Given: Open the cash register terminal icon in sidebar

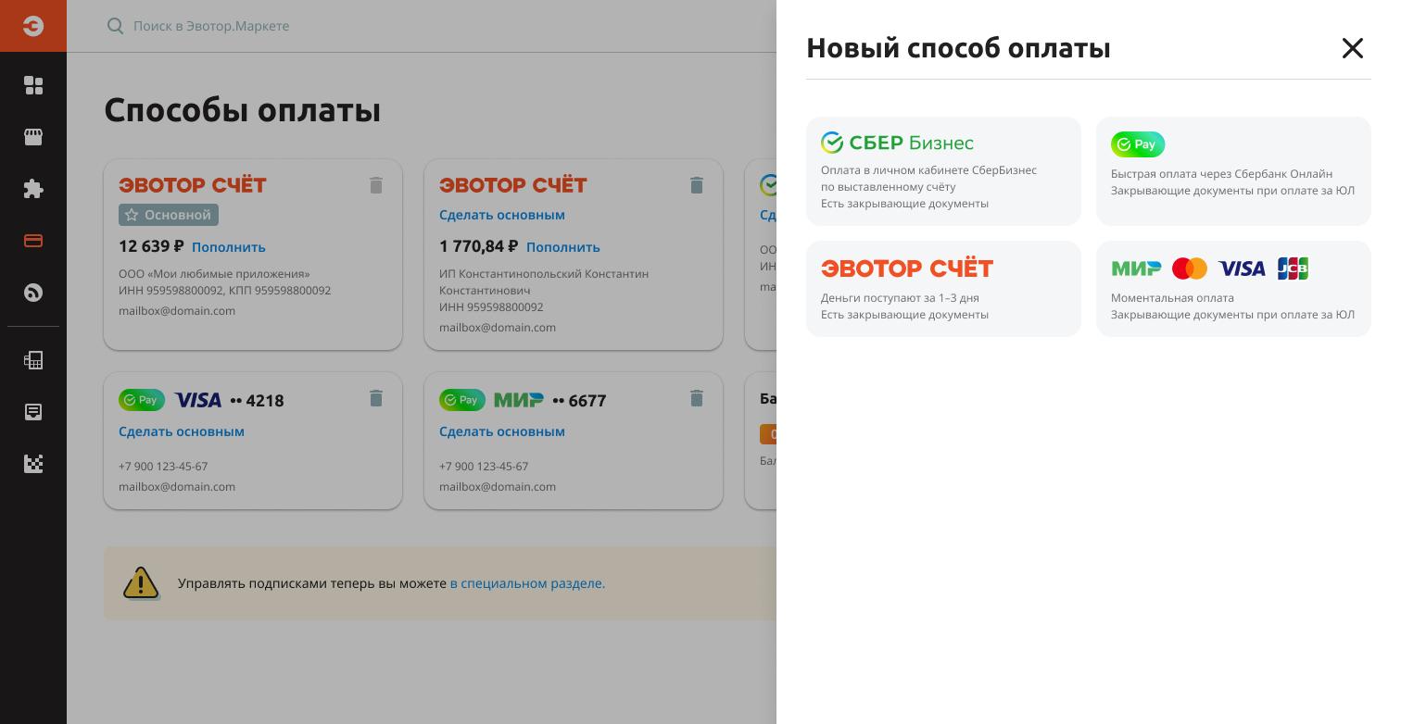Looking at the screenshot, I should tap(33, 360).
